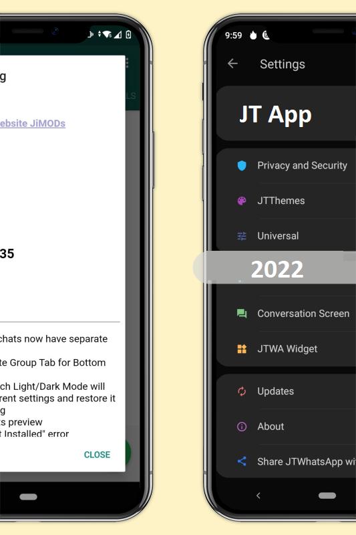
Task: Tap the Settings title text
Action: (283, 64)
